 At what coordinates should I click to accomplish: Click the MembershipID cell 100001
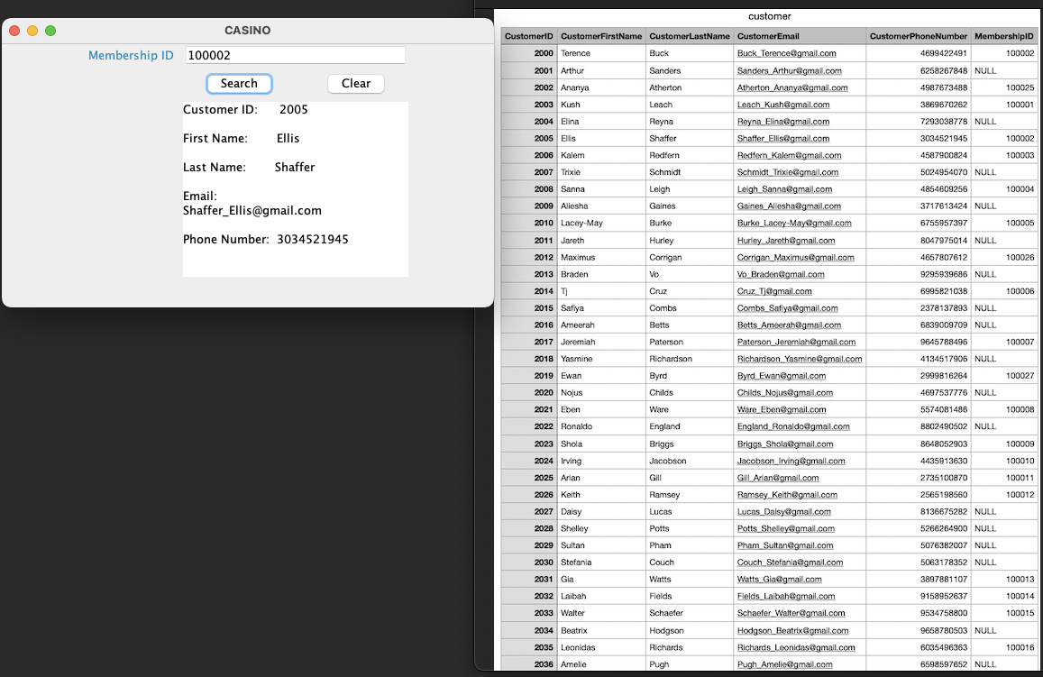1003,105
